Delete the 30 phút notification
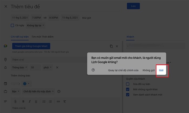This screenshot has width=189, height=113. 57,67
